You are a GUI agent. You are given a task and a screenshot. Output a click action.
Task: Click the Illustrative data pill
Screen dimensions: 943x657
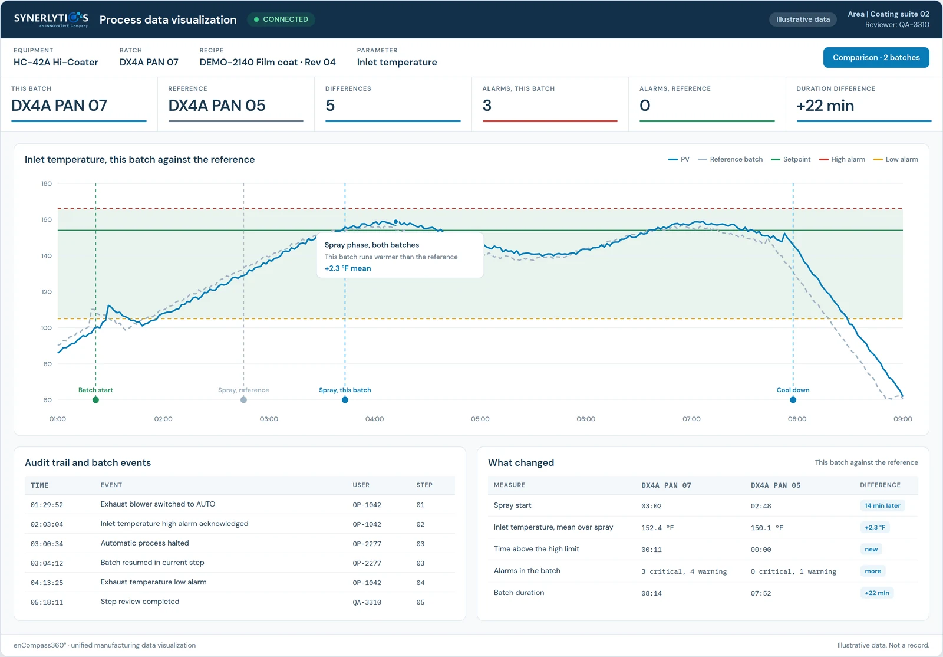coord(803,19)
